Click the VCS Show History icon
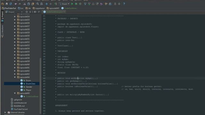205x115 pixels. click(97, 4)
